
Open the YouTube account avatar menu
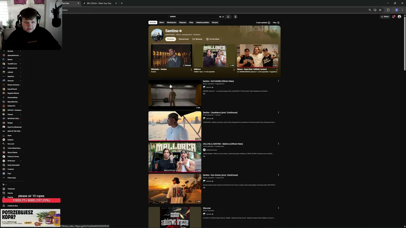(399, 16)
